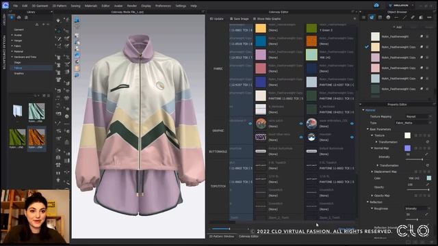Viewport: 438px width, 246px height.
Task: Click the Save Image button
Action: point(239,18)
